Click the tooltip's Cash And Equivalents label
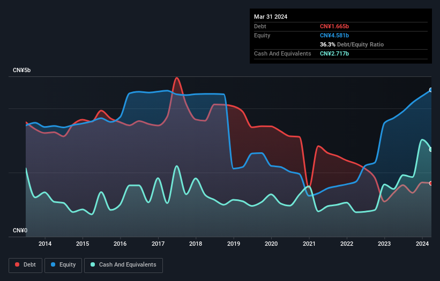The width and height of the screenshot is (440, 281). coord(282,53)
